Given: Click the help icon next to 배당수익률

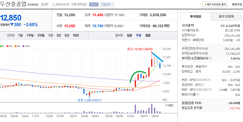Looking at the screenshot, I should coord(198,94).
